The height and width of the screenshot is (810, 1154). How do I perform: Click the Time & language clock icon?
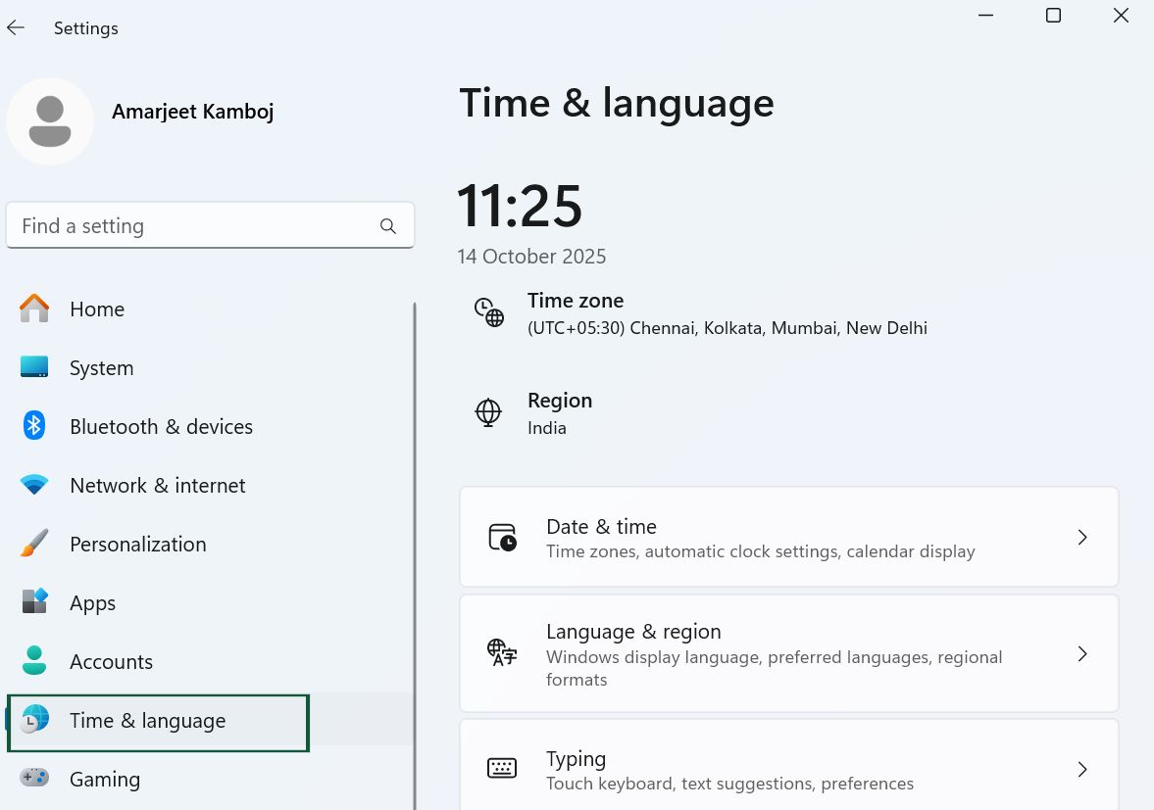pyautogui.click(x=34, y=720)
